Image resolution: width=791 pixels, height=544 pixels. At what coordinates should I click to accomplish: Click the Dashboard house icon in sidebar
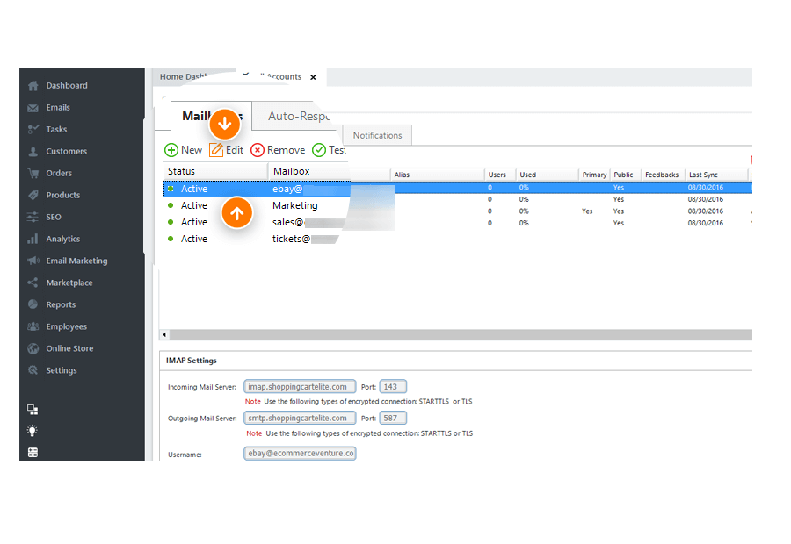click(33, 86)
